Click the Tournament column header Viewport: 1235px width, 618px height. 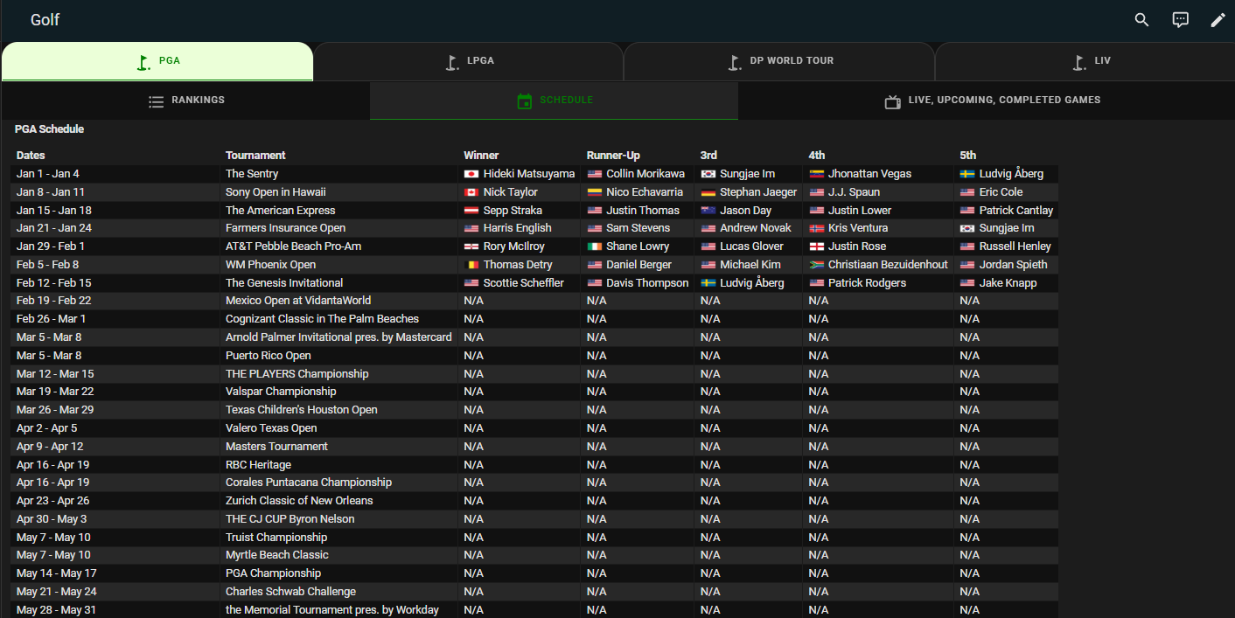coord(255,156)
